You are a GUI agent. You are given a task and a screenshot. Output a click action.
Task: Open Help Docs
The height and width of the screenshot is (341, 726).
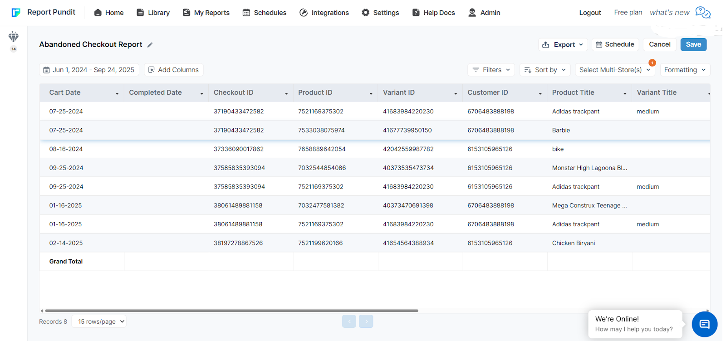434,13
